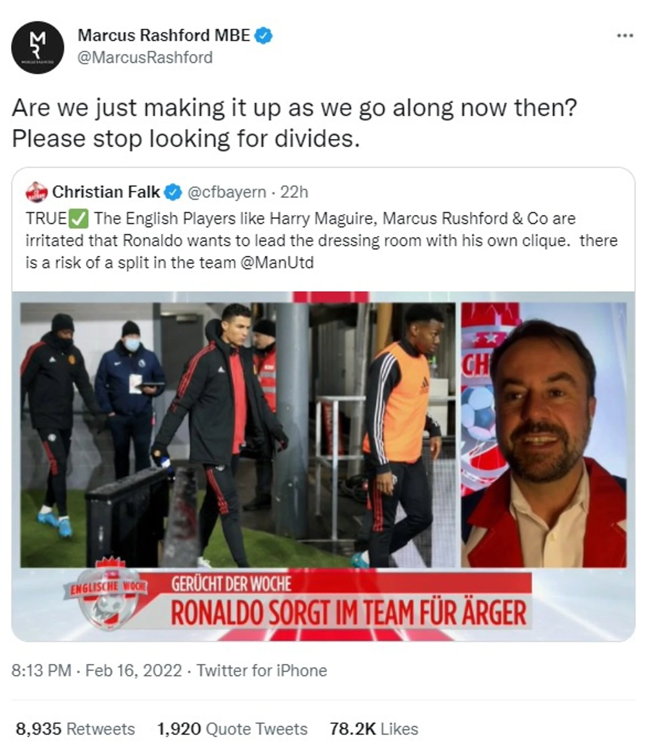View the 8,935 Retweets list
Image resolution: width=652 pixels, height=750 pixels.
tap(75, 729)
